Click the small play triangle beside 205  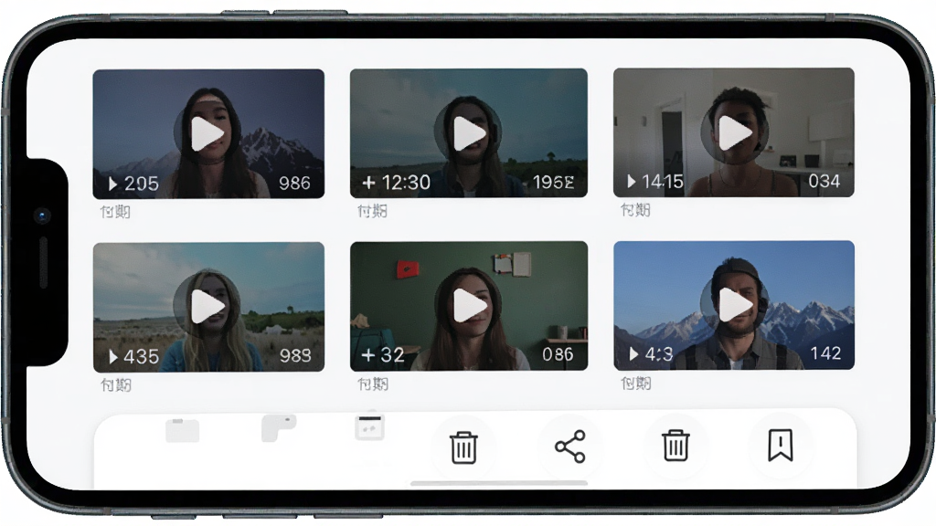coord(112,184)
